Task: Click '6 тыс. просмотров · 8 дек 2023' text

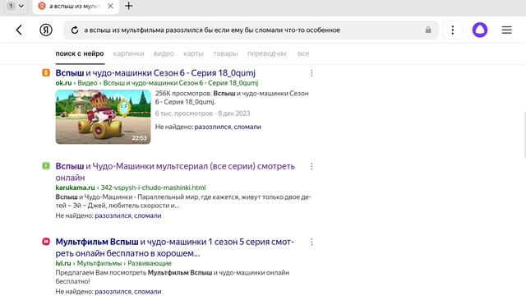Action: (203, 113)
